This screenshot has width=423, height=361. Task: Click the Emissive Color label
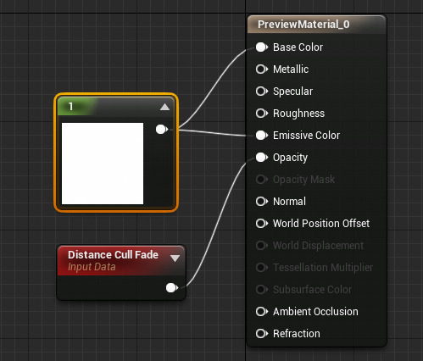306,136
